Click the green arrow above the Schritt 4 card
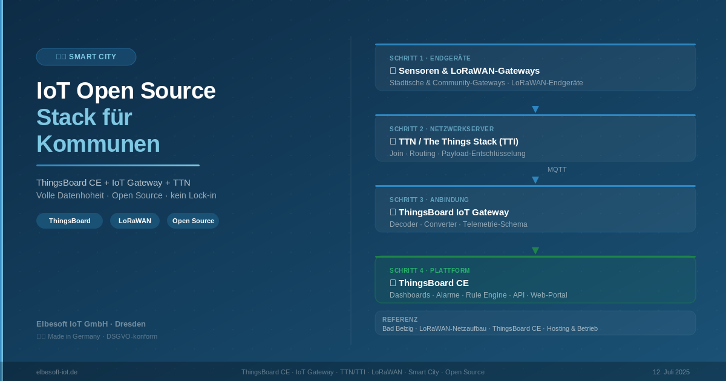726x381 pixels. (x=535, y=251)
